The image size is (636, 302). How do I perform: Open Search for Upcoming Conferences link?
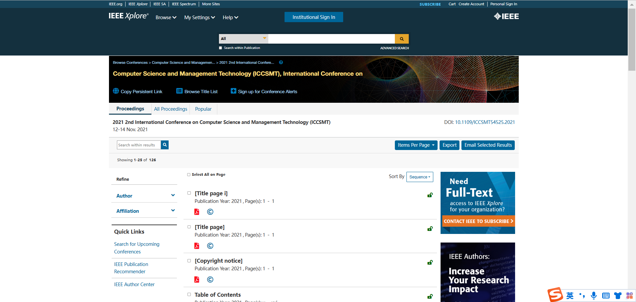(x=137, y=248)
